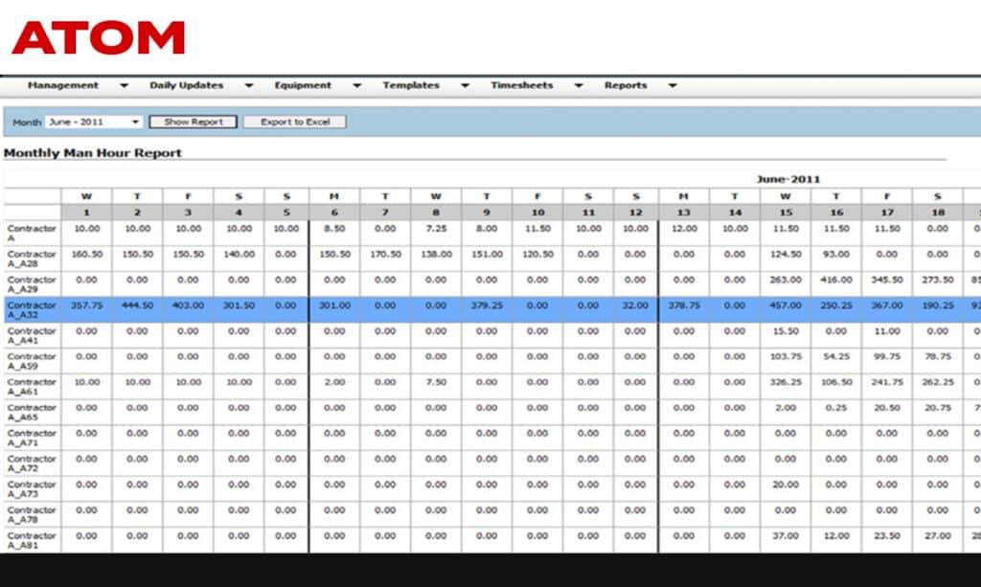Click the ATOM logo

point(99,38)
